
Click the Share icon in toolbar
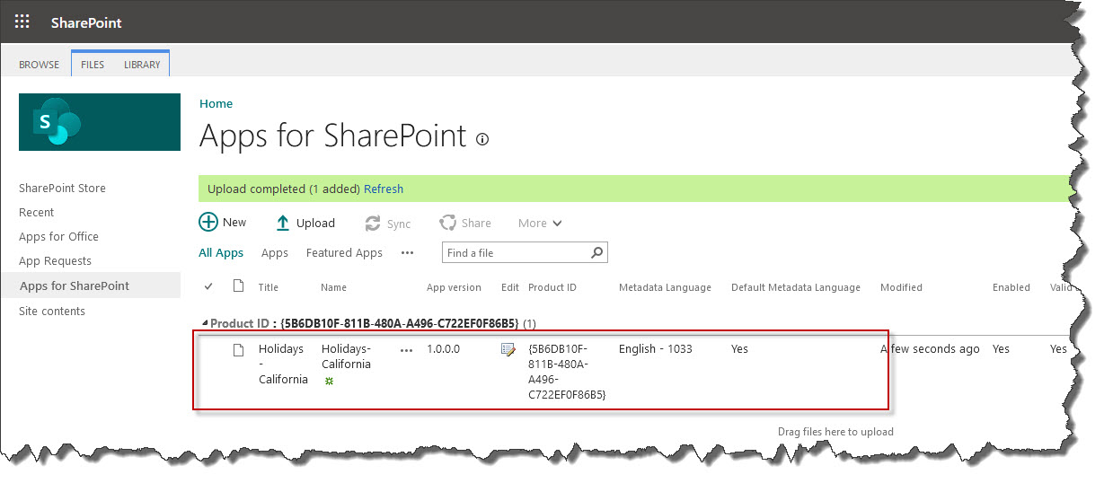[448, 223]
